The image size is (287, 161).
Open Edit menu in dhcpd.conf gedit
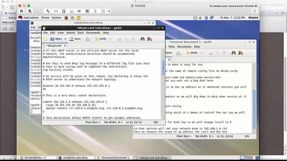coord(52,33)
